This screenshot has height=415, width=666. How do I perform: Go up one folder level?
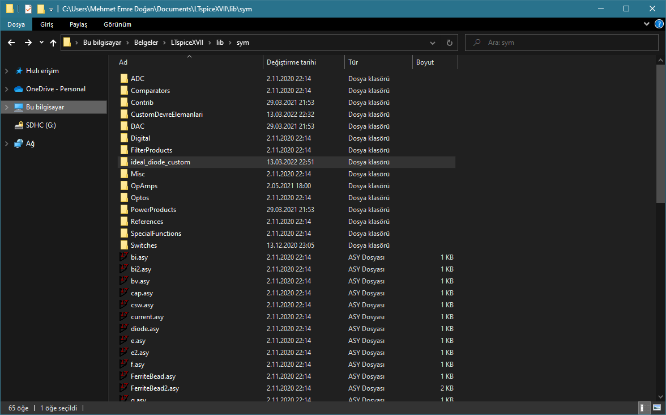53,43
